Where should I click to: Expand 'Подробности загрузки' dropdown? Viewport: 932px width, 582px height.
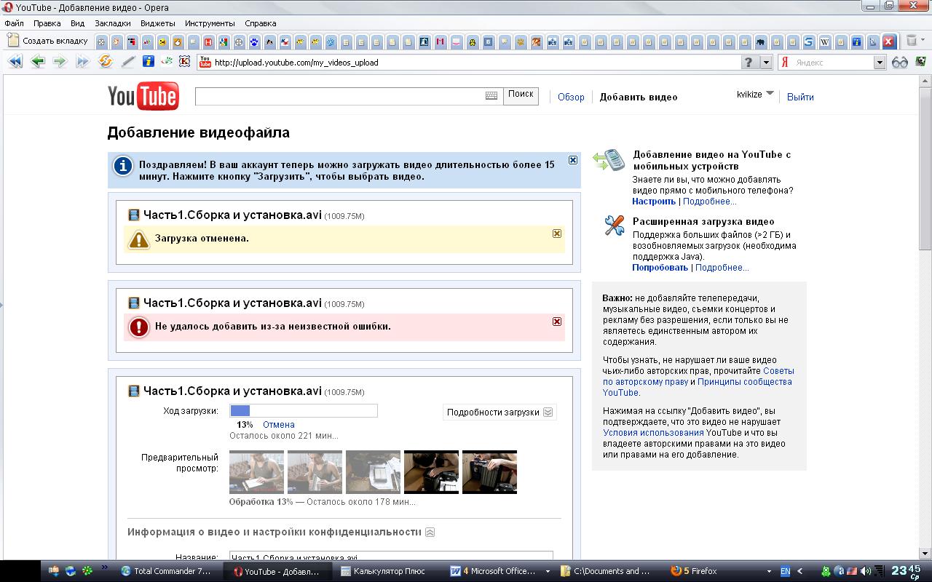(499, 412)
